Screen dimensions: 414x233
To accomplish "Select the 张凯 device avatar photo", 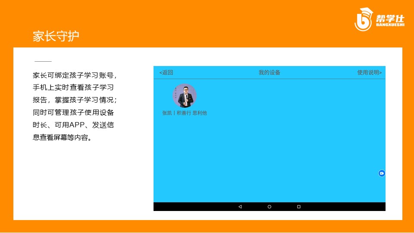I will click(x=185, y=96).
